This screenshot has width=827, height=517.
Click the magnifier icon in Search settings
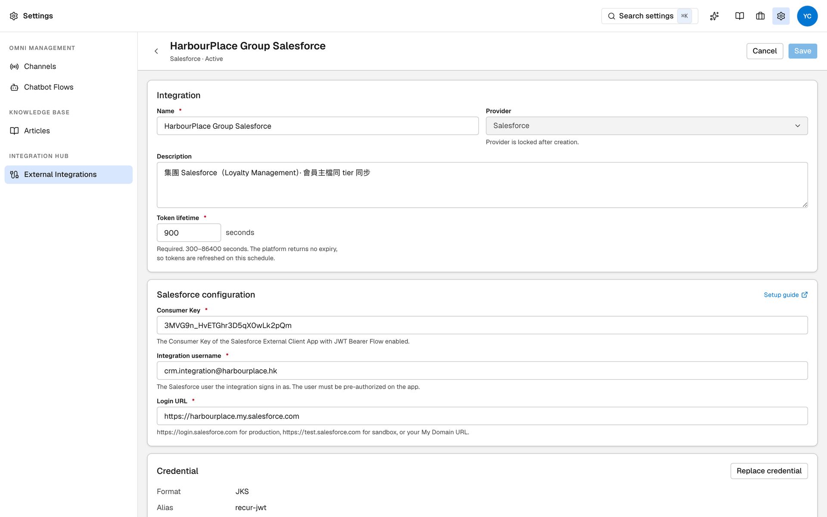coord(611,16)
